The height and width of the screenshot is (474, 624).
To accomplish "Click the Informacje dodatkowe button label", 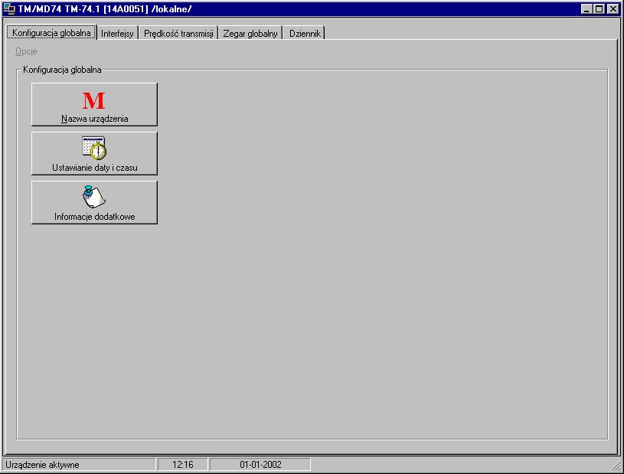I will [x=95, y=217].
